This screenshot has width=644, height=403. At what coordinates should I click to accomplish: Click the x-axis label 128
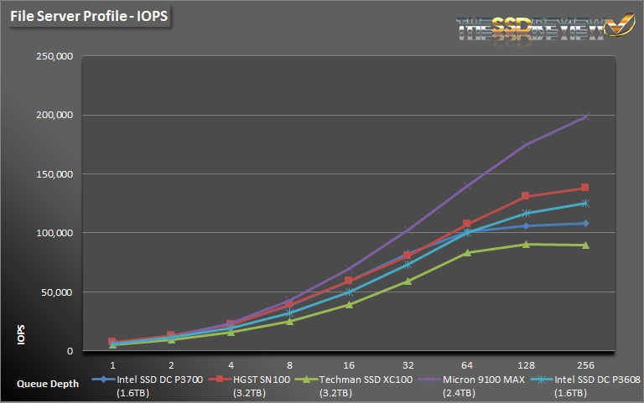click(526, 365)
